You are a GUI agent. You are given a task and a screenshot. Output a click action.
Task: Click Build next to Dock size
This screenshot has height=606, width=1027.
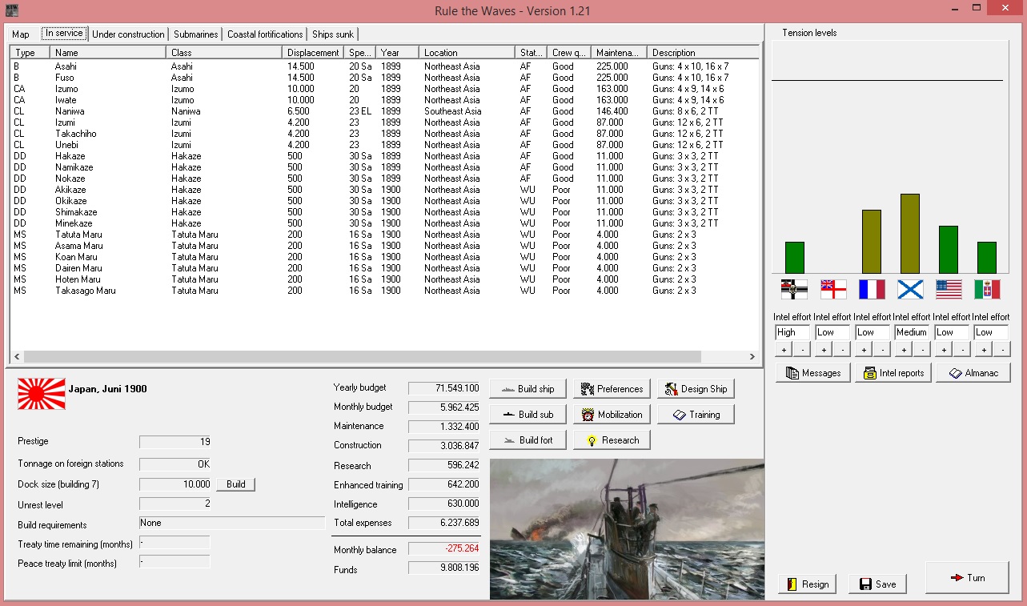(x=235, y=484)
